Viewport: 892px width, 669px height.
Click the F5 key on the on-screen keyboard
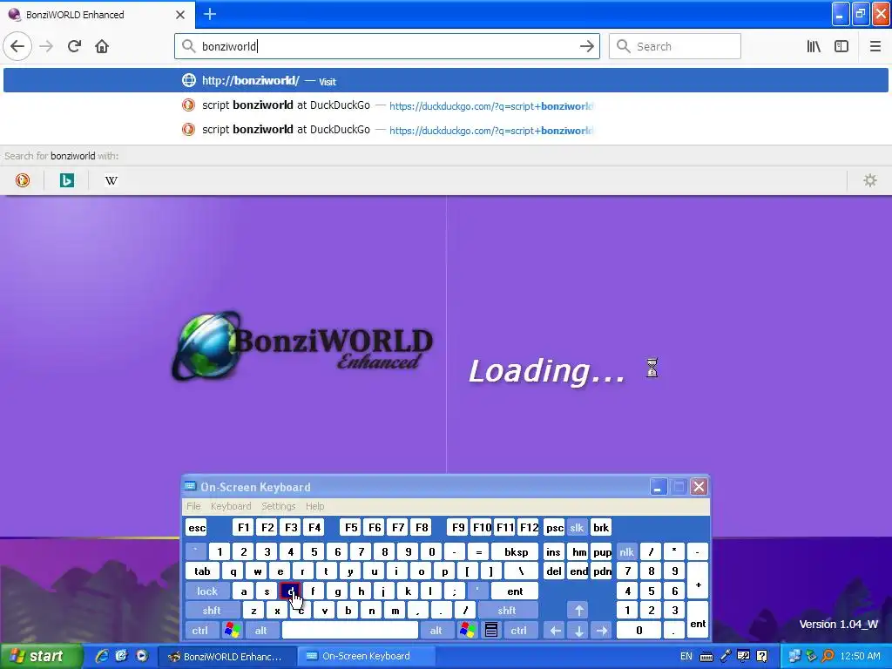point(351,528)
